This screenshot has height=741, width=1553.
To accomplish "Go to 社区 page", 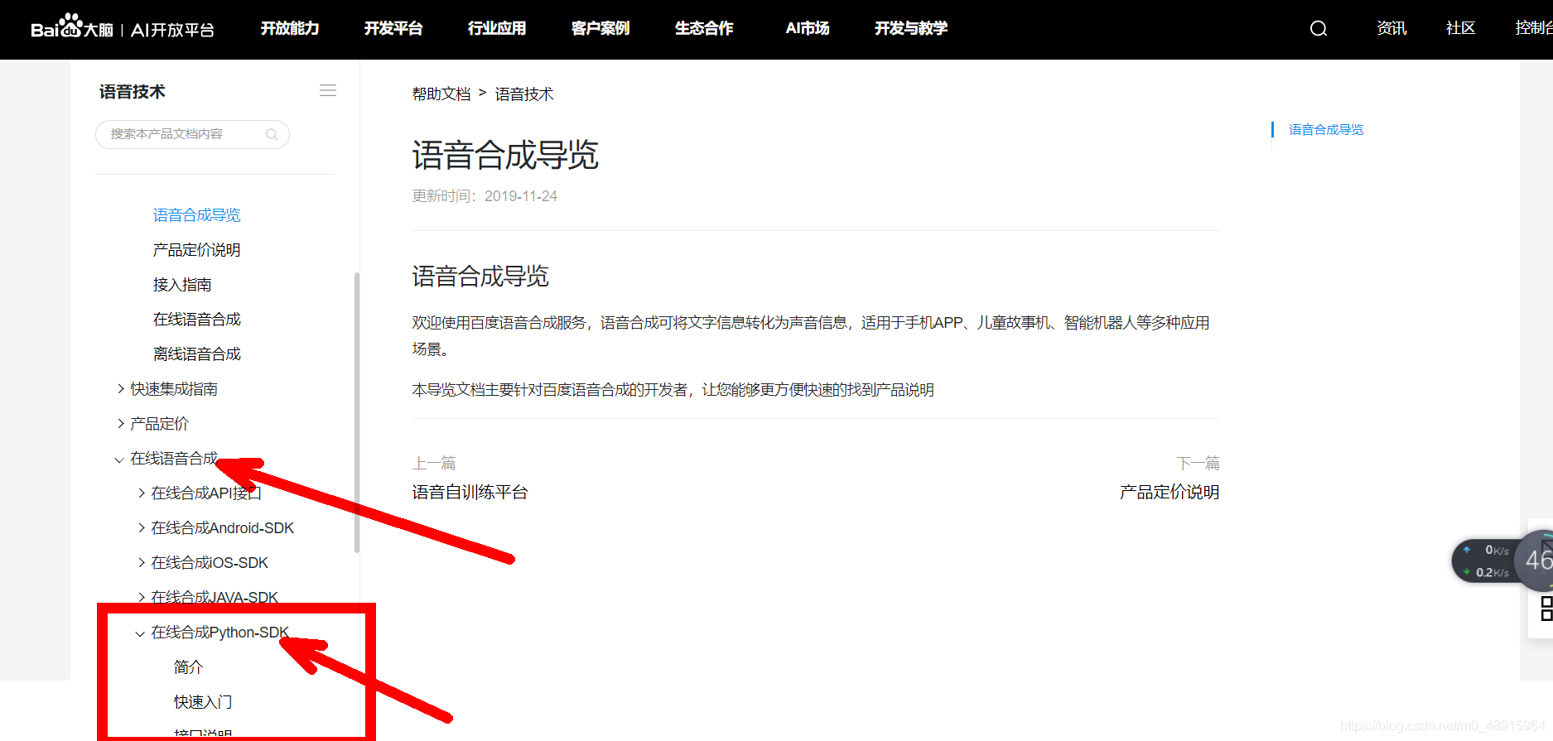I will tap(1461, 28).
